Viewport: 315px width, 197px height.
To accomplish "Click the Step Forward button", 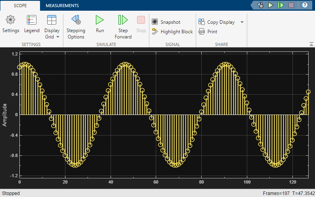I will tap(123, 27).
